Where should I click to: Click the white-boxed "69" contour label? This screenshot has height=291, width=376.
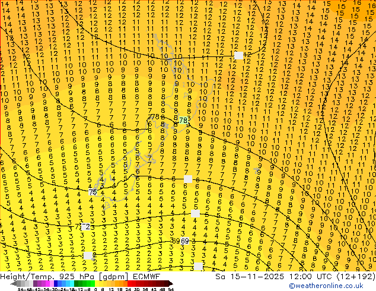(184, 241)
